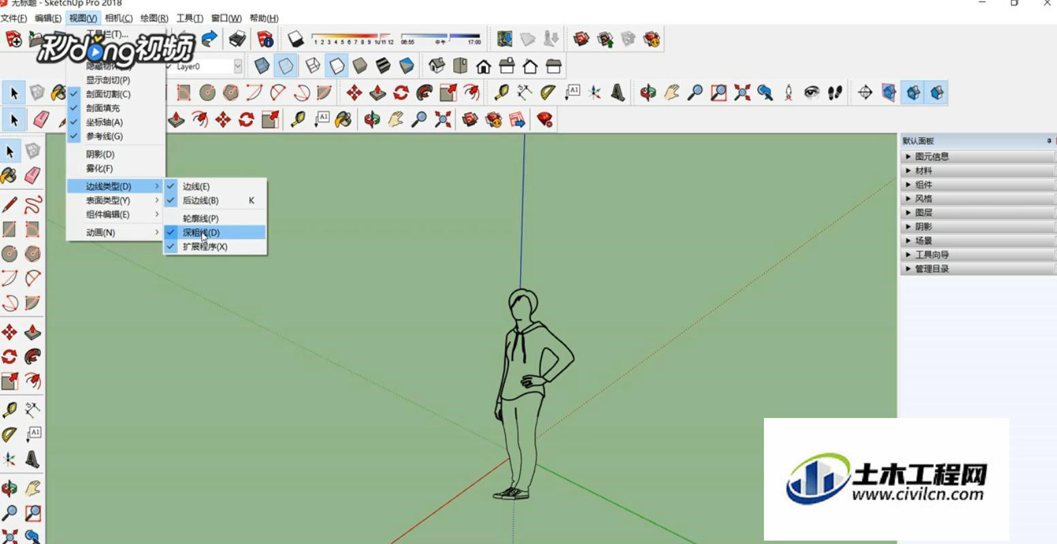Toggle Back Edges style icon
The width and height of the screenshot is (1057, 544).
286,66
